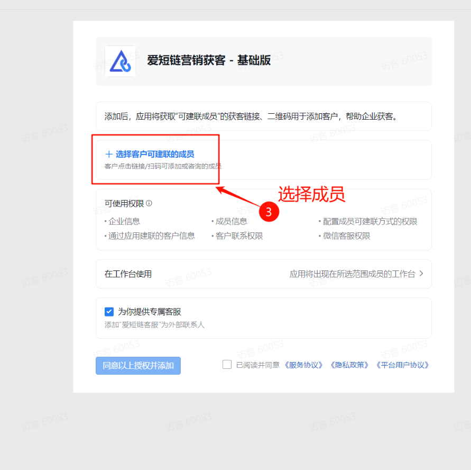
Task: Expand the 在工作台使用 chevron arrow
Action: [x=421, y=273]
